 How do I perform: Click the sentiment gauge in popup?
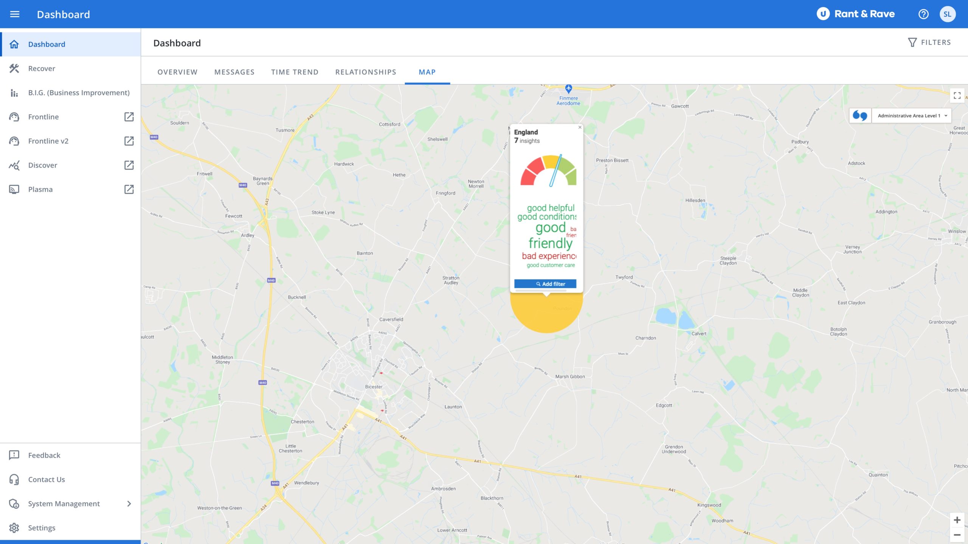tap(548, 170)
